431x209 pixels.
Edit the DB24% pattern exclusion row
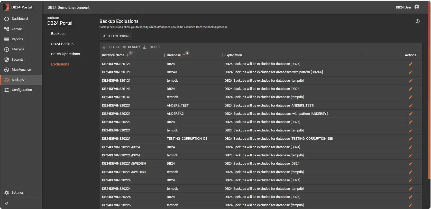410,72
